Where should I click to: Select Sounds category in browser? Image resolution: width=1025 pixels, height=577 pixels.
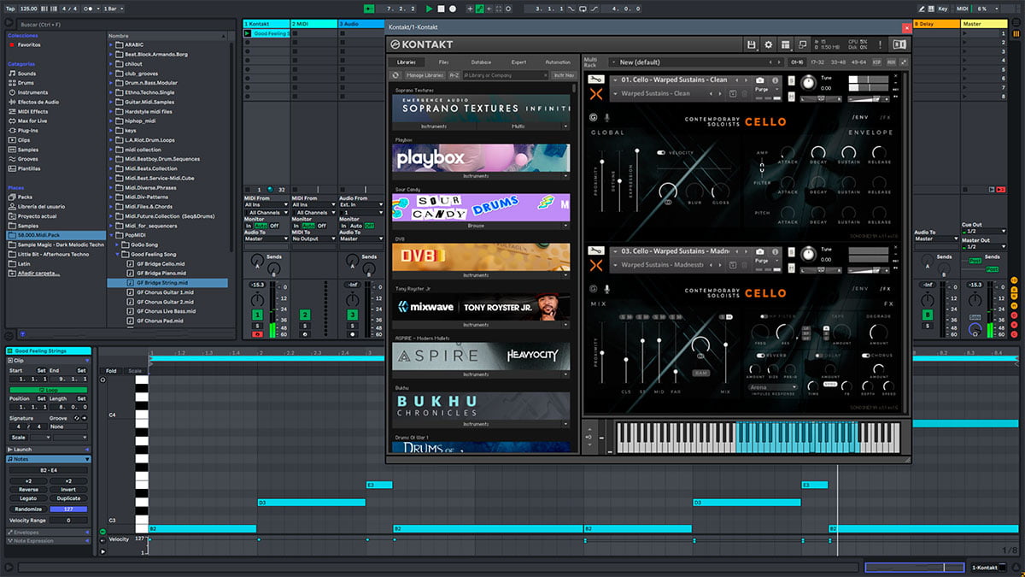click(27, 74)
